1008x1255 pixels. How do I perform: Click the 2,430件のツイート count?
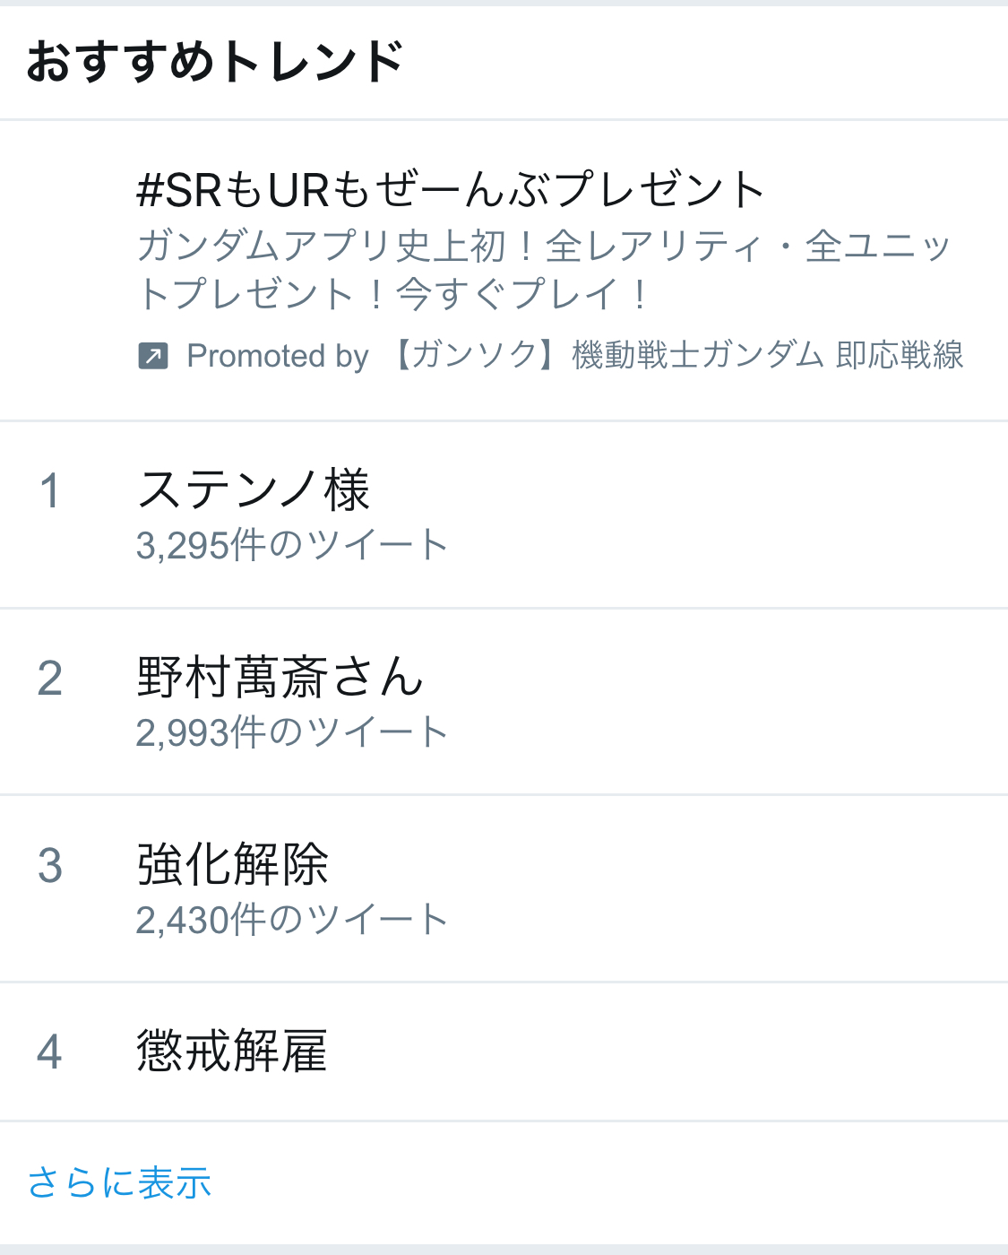tap(292, 920)
